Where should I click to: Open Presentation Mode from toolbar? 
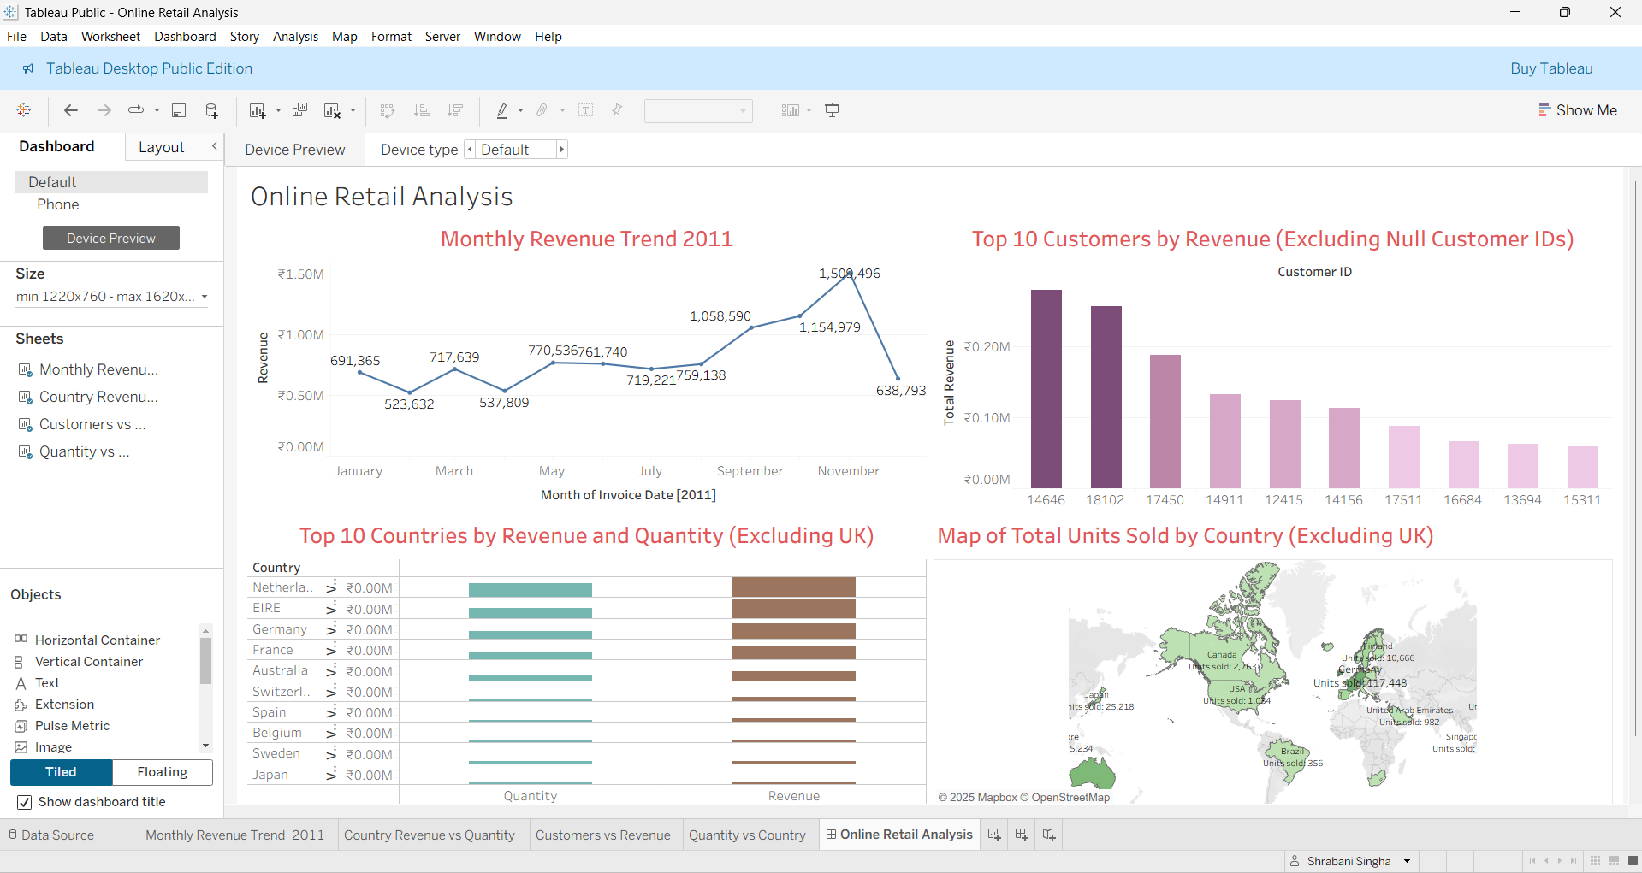click(832, 110)
